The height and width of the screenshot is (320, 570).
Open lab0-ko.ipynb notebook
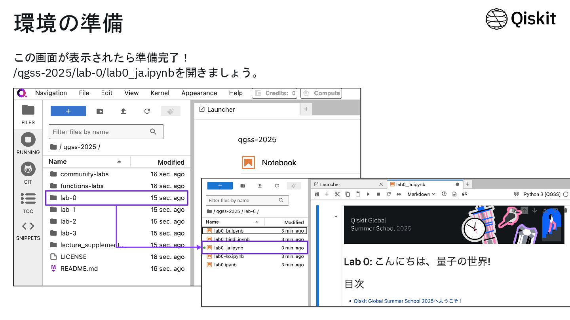tap(255, 256)
